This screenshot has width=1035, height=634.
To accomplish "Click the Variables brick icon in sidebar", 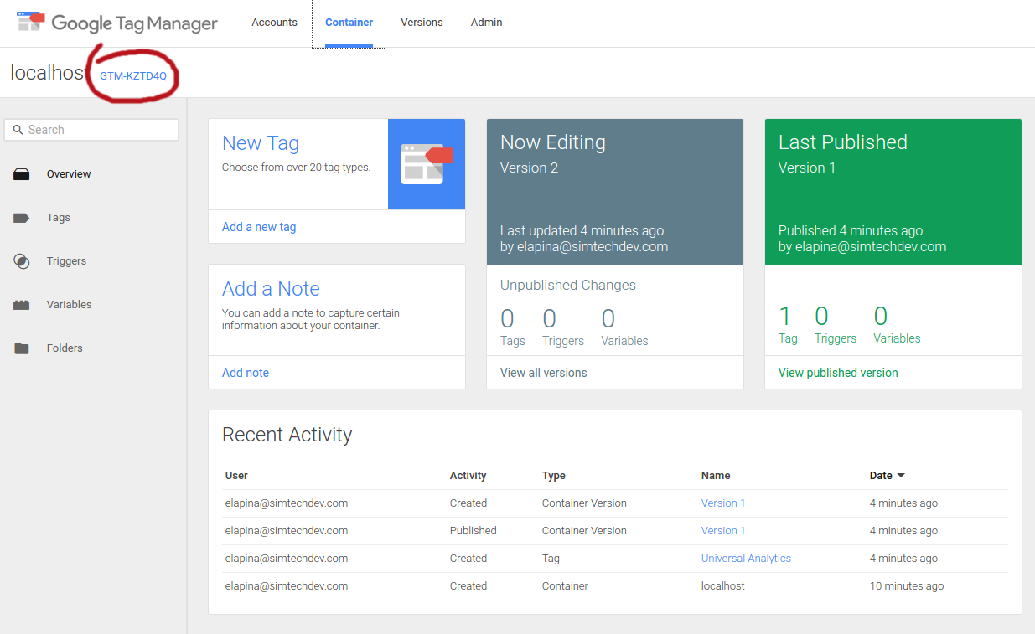I will pyautogui.click(x=22, y=305).
